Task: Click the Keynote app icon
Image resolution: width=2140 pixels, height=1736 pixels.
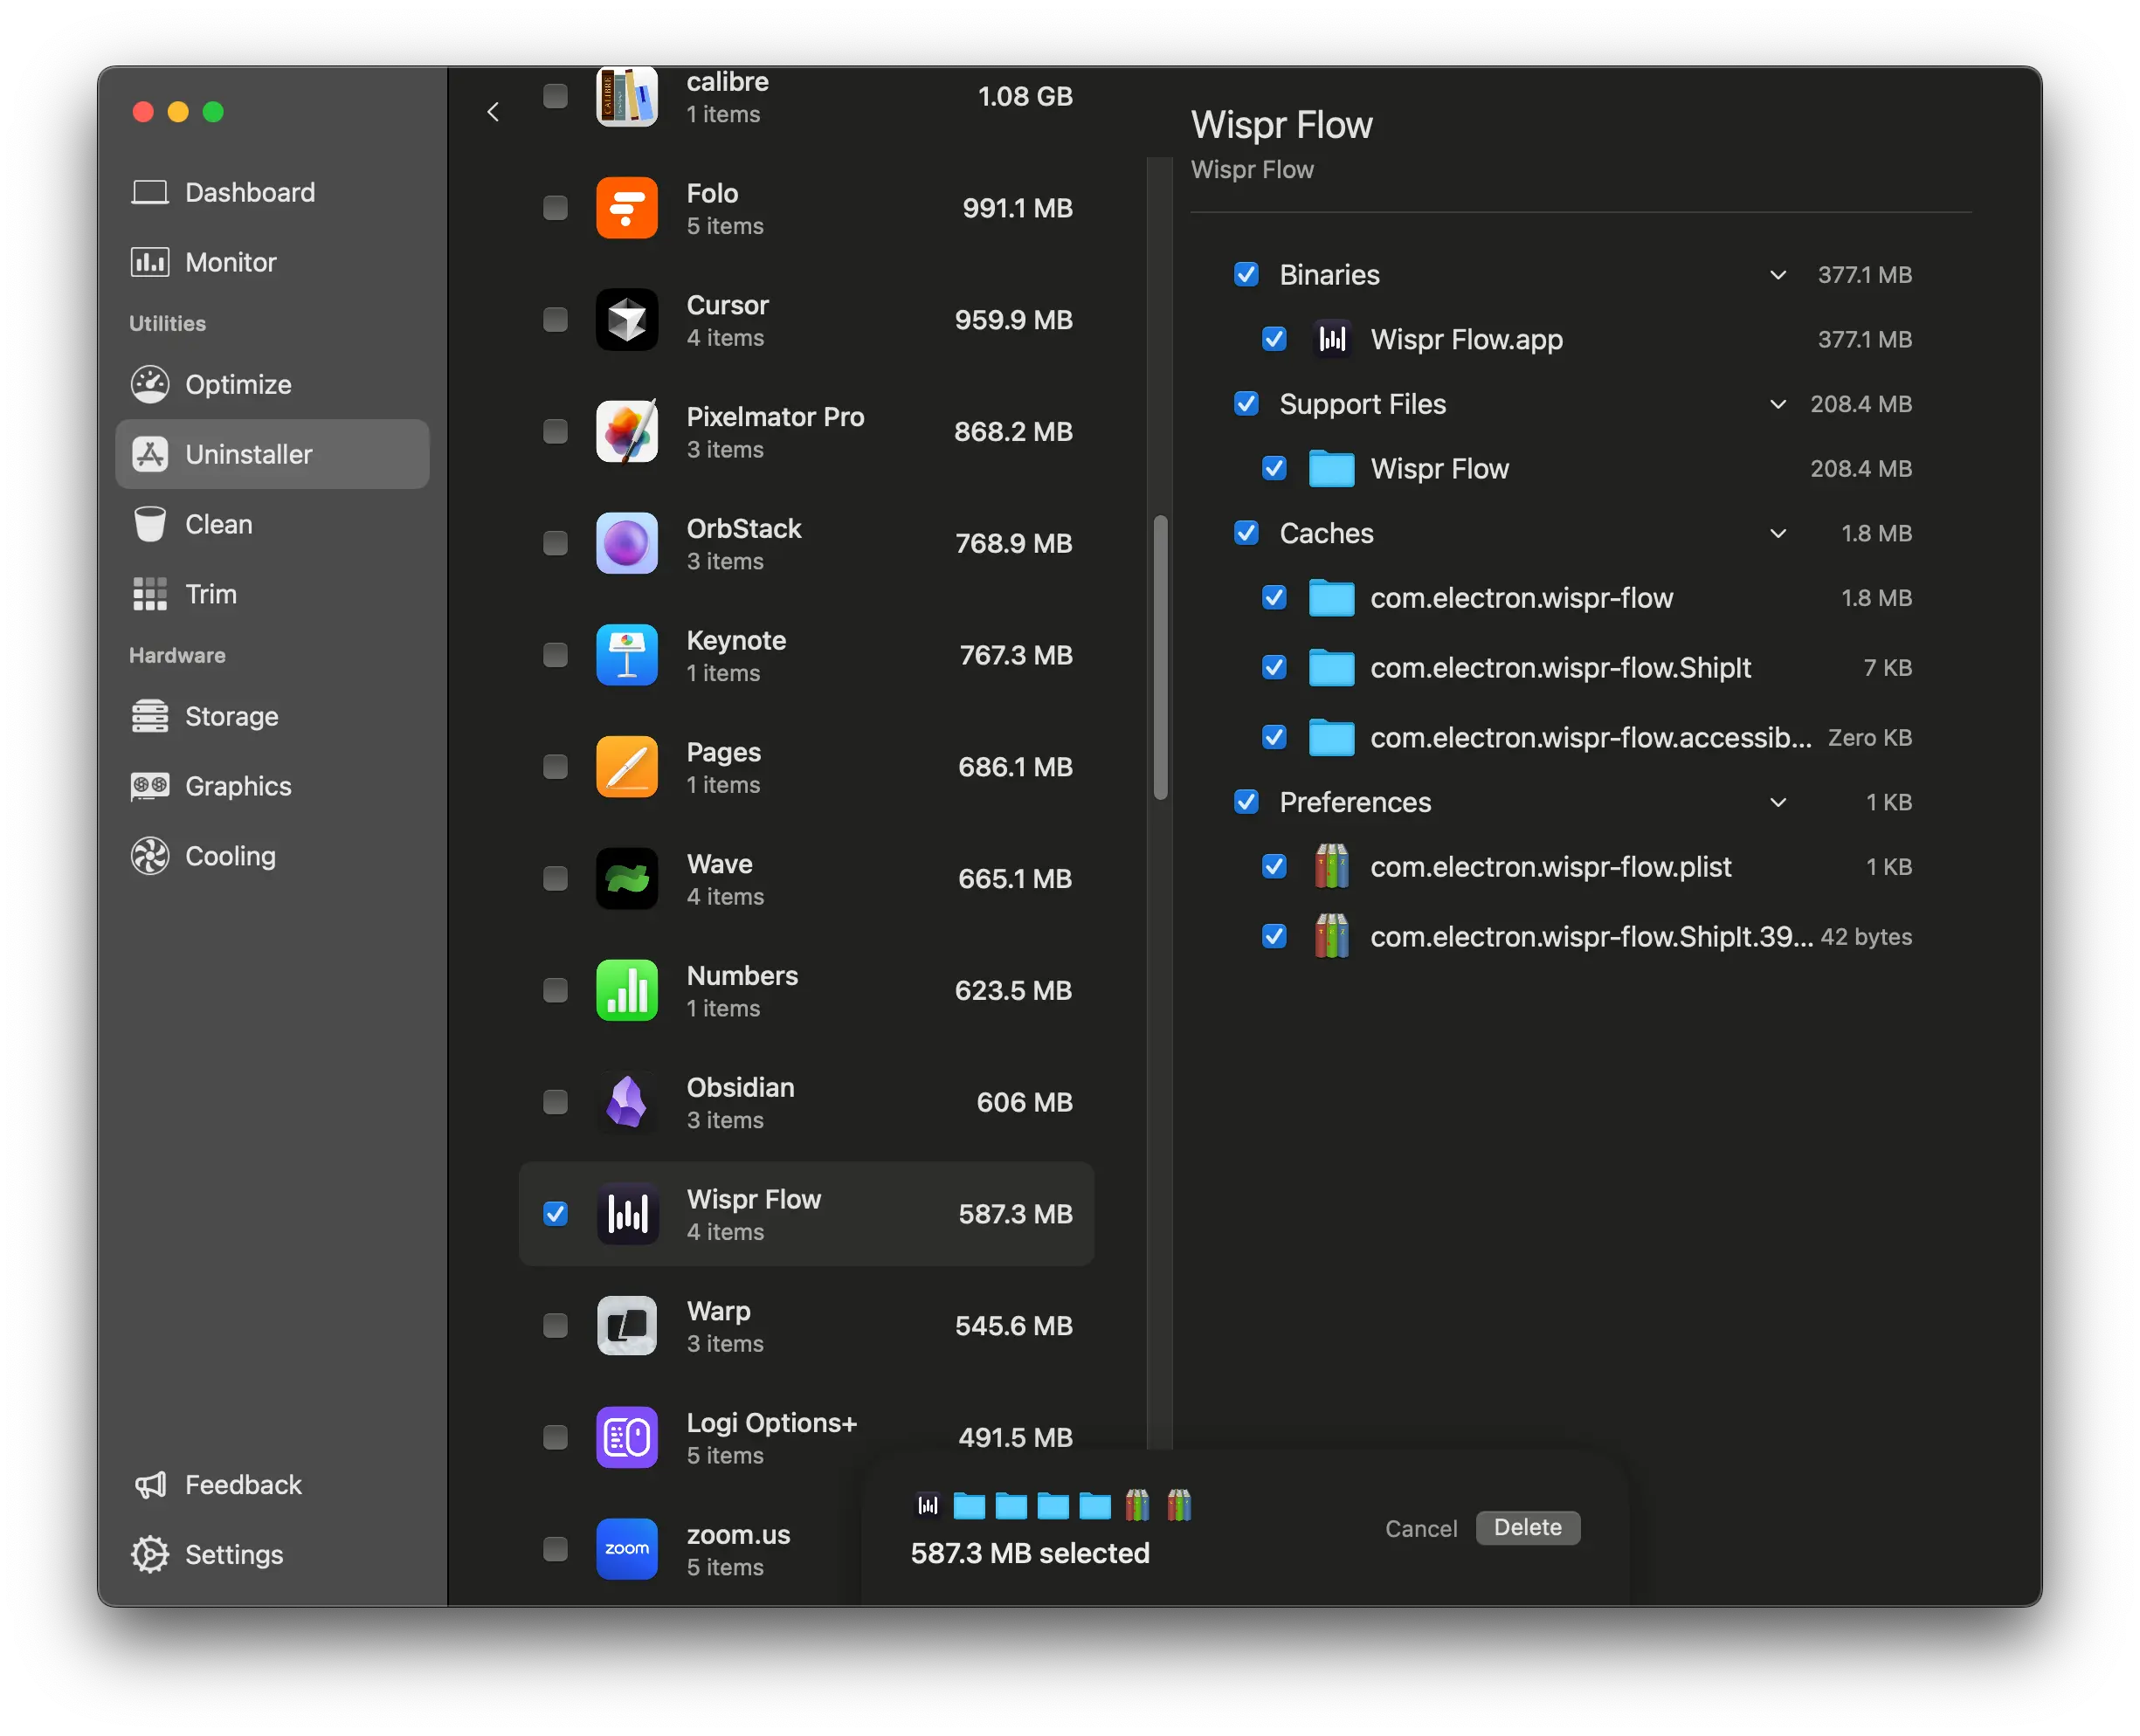Action: [x=627, y=655]
